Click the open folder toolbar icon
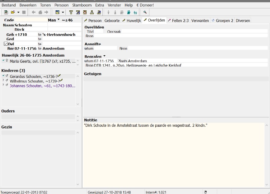The width and height of the screenshot is (270, 194). pos(13,12)
